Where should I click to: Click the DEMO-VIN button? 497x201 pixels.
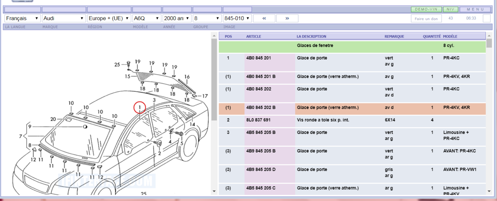coord(426,9)
